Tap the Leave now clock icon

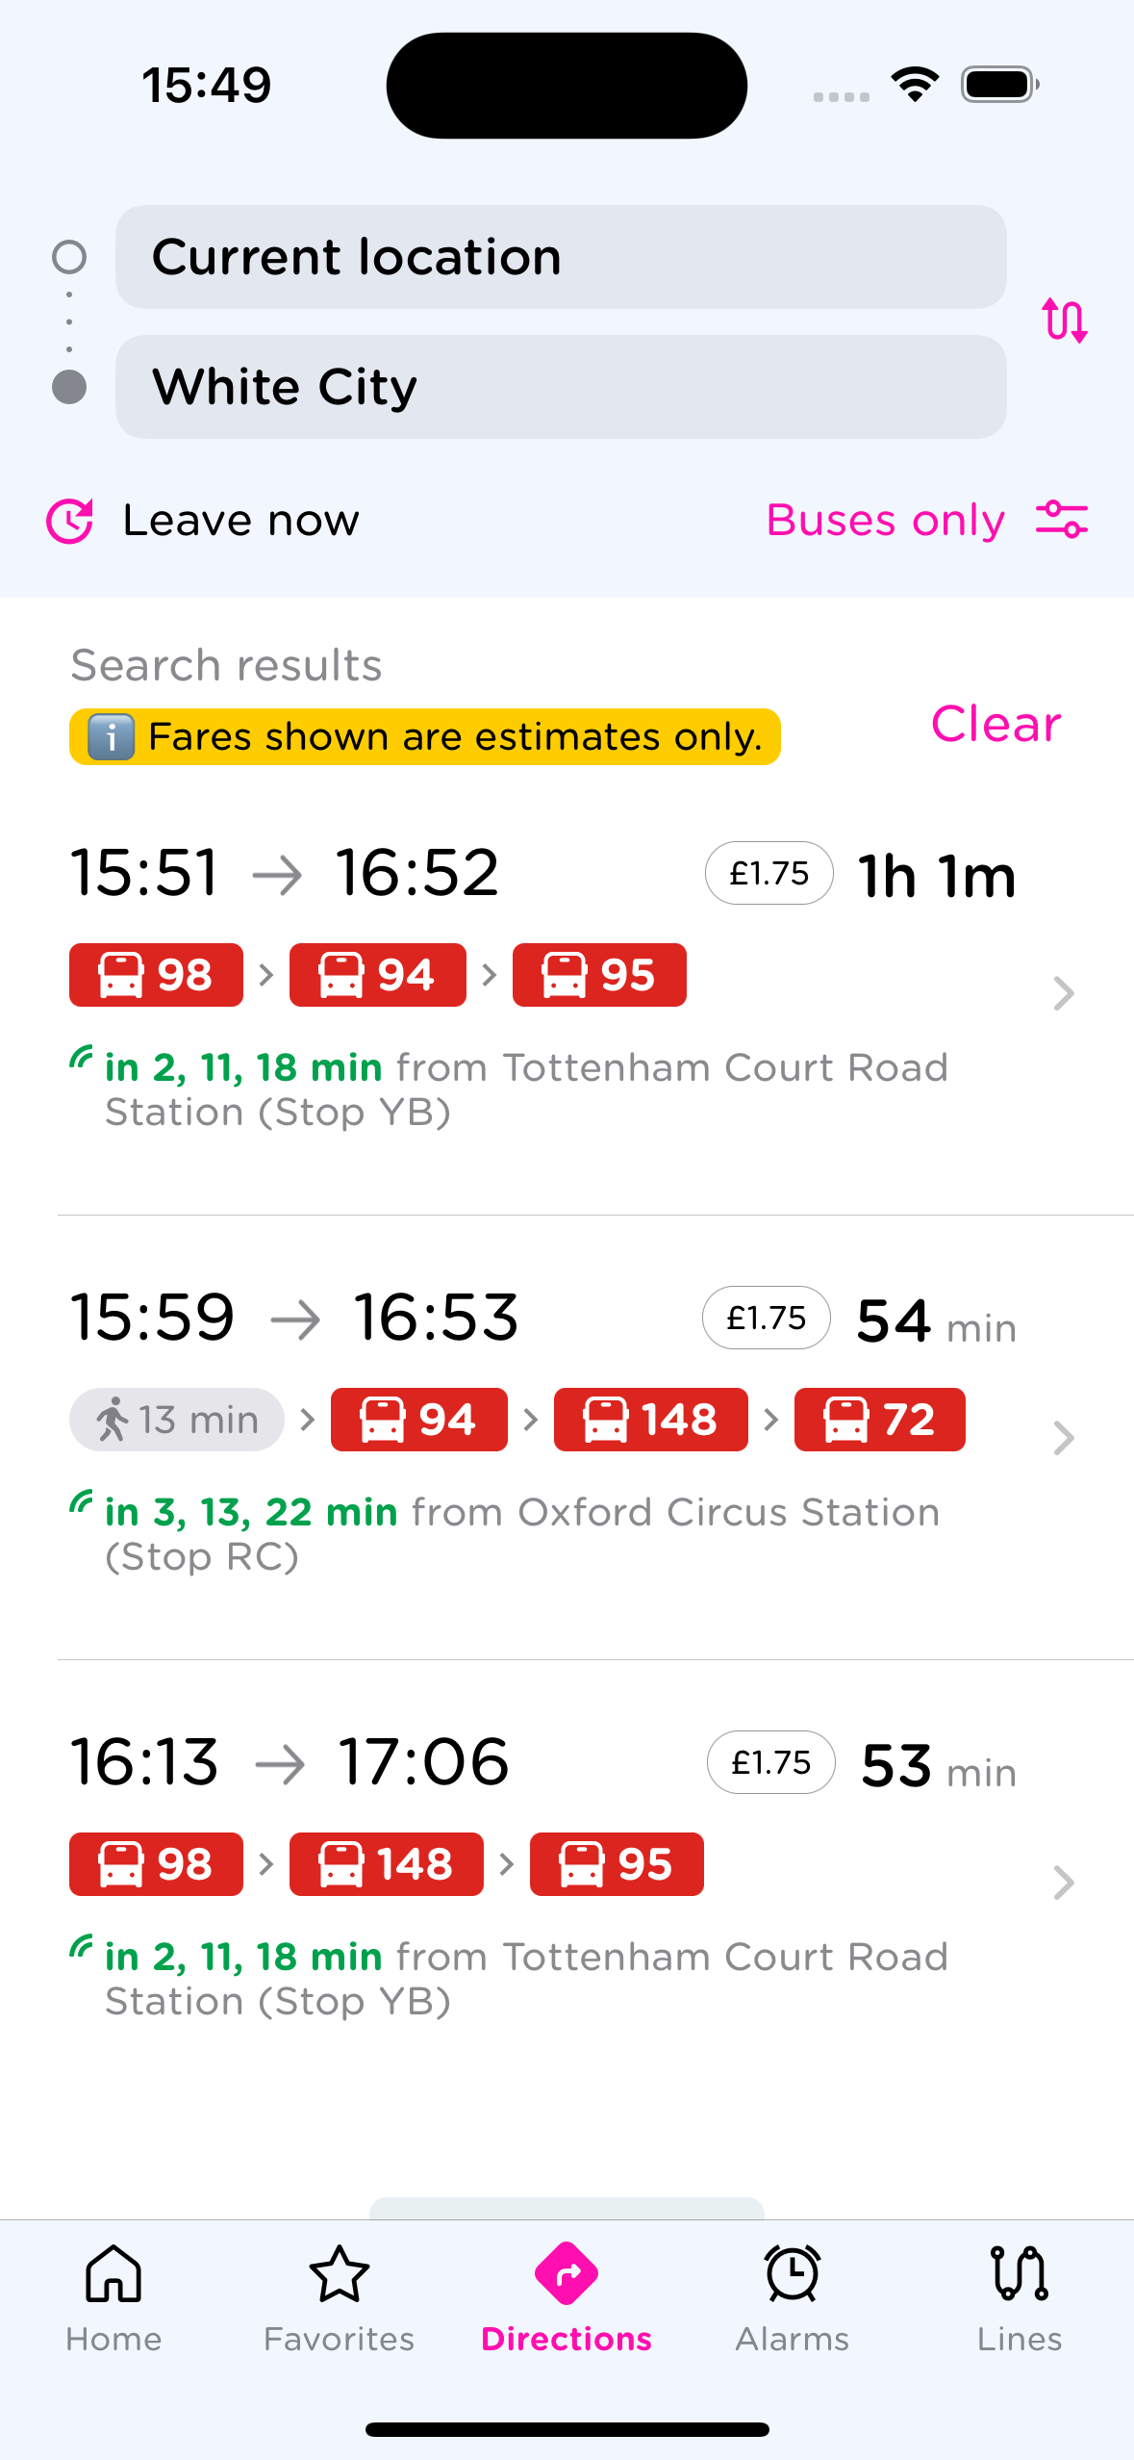point(70,521)
